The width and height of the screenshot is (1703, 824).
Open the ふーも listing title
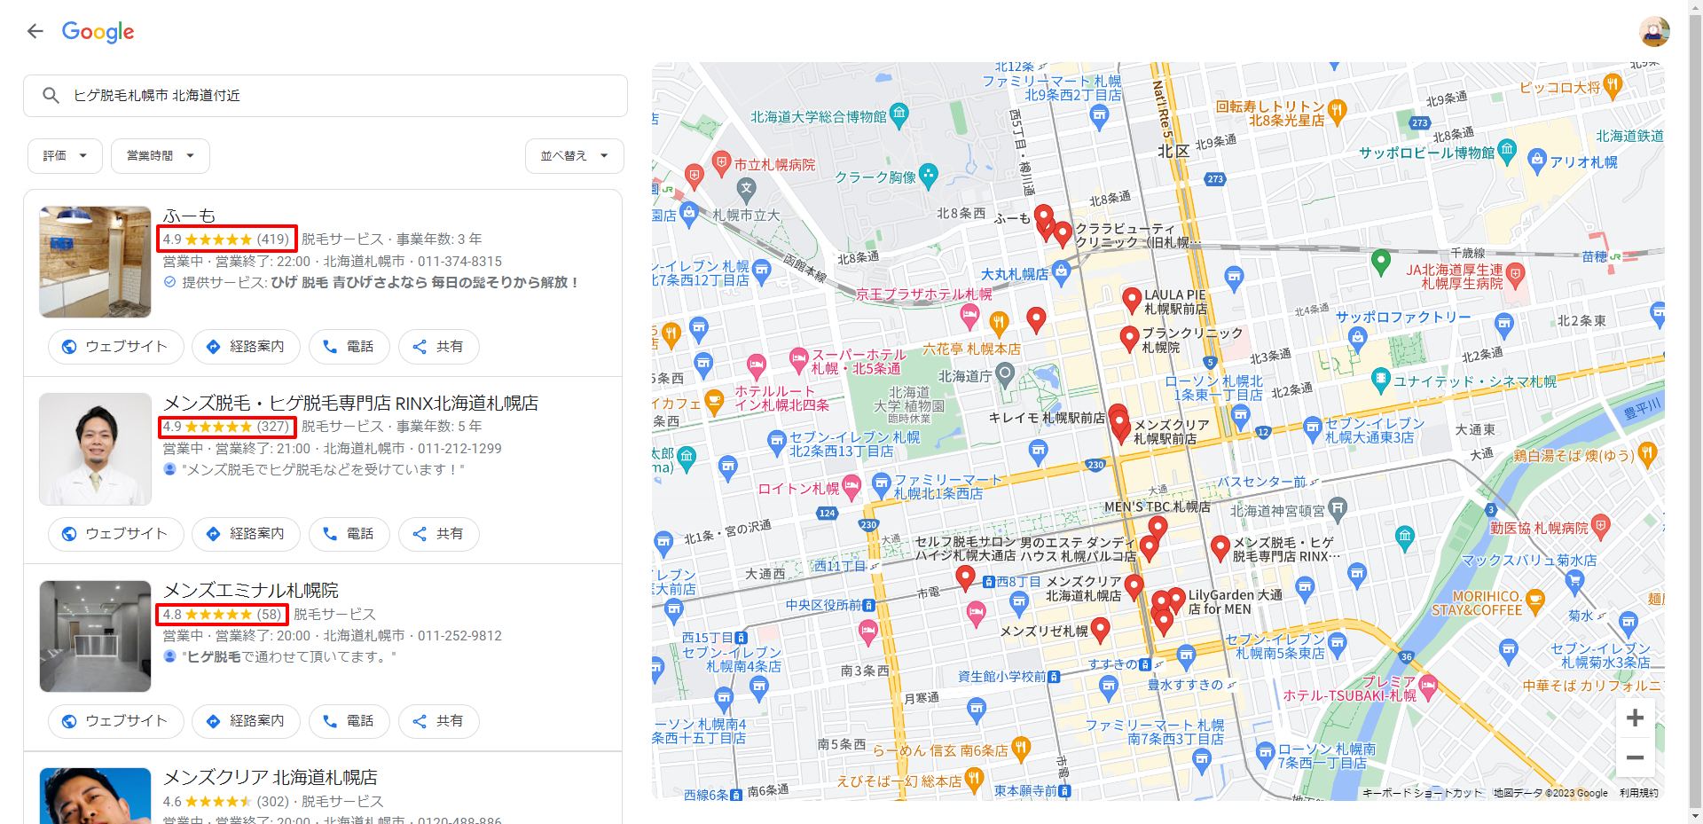[189, 216]
